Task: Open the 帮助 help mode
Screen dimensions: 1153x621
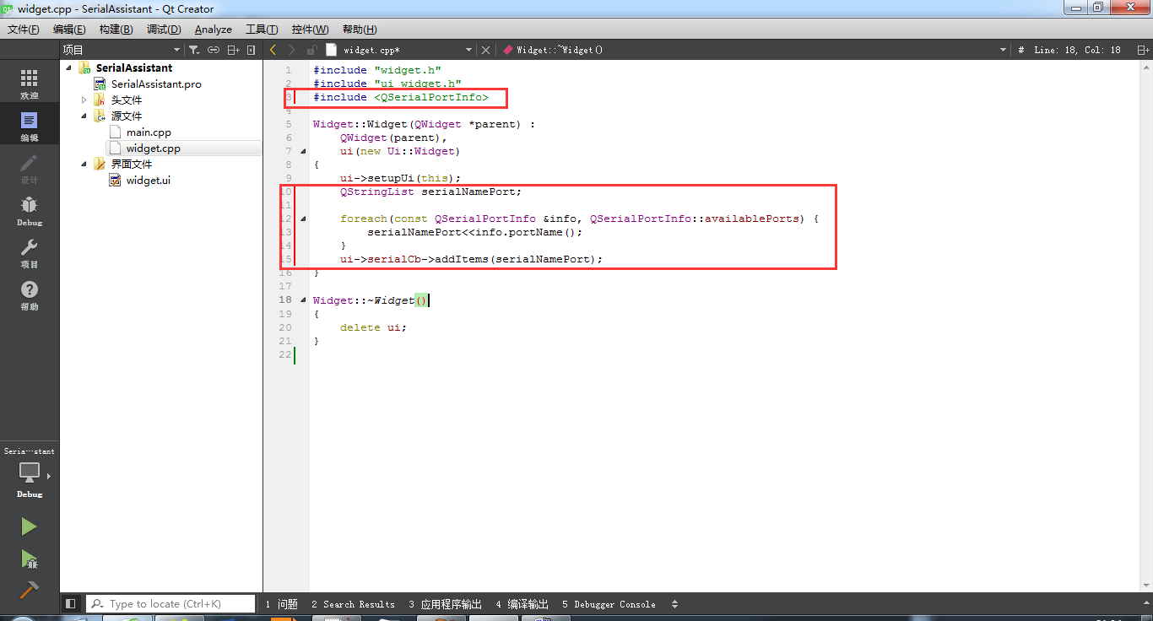Action: tap(30, 295)
